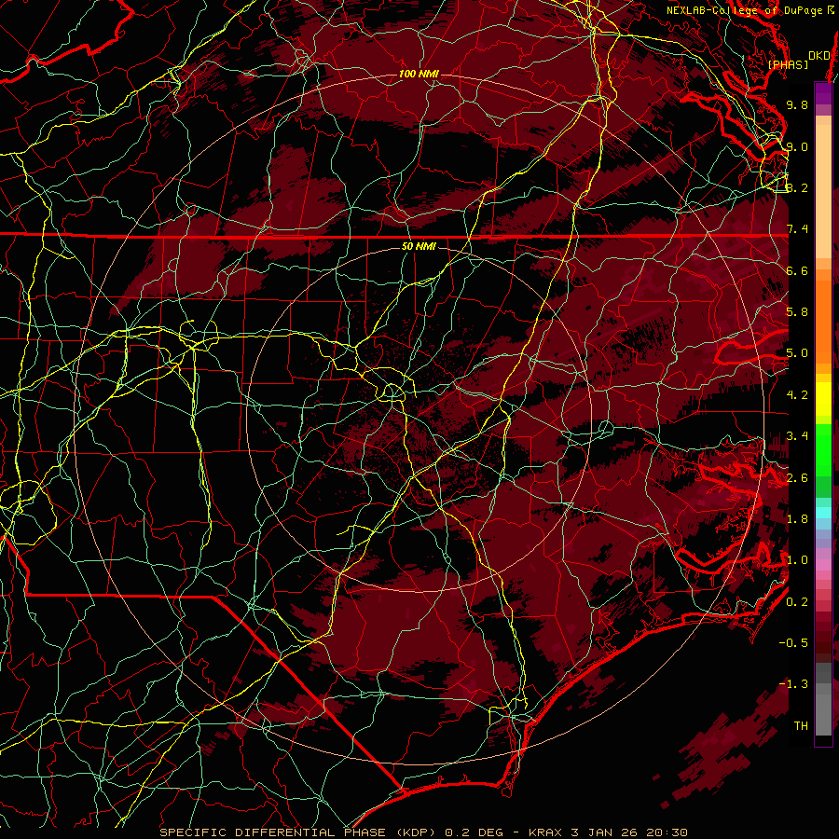
Task: Select the pink swatch in color bar
Action: point(823,565)
